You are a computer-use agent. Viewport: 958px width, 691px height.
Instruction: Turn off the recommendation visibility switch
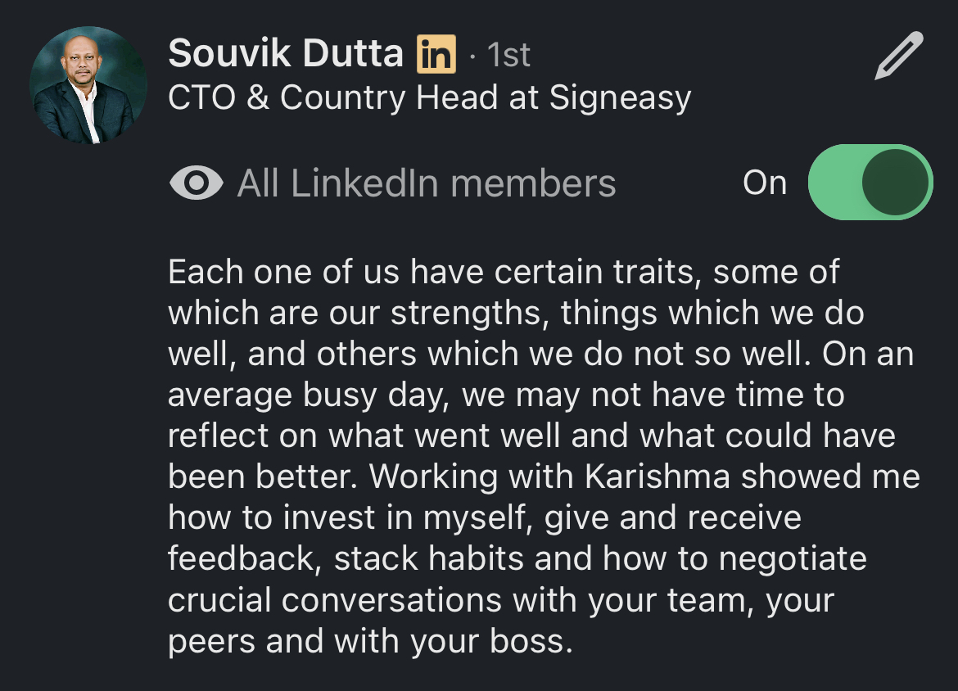pos(870,183)
